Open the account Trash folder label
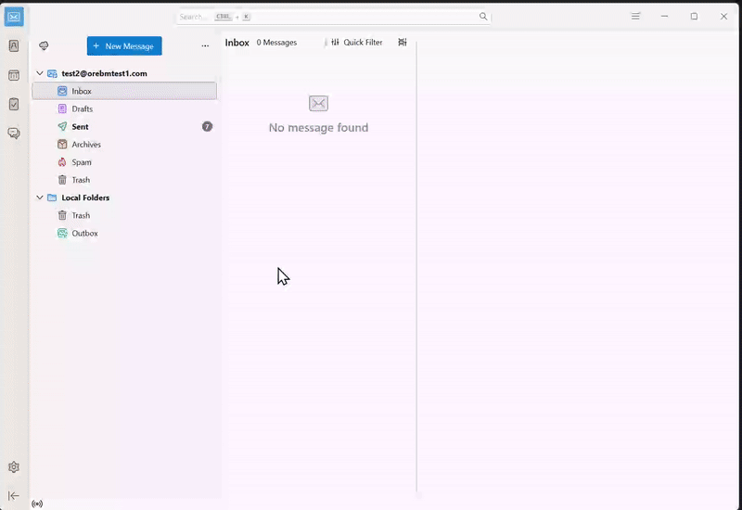This screenshot has height=510, width=742. 81,180
